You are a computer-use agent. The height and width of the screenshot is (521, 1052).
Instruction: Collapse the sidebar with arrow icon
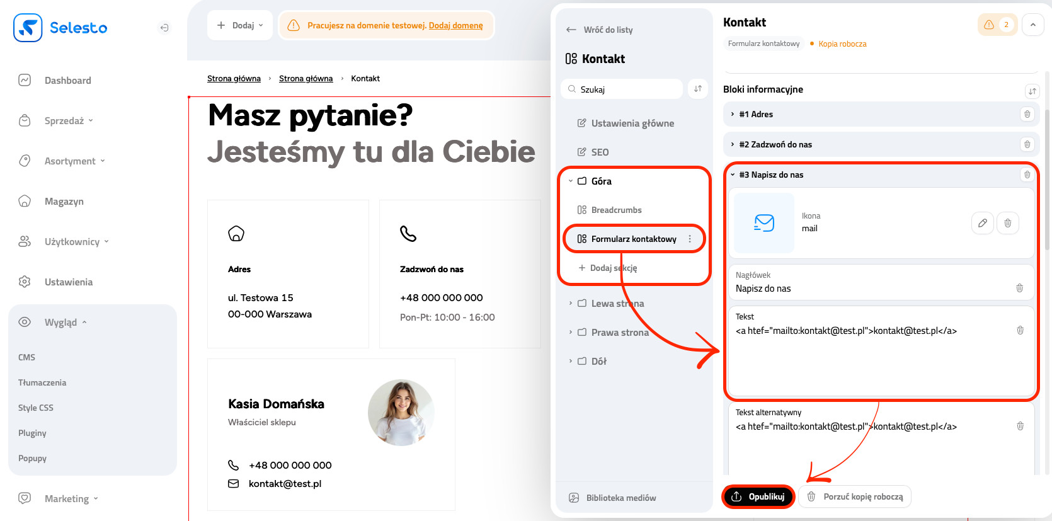click(164, 28)
